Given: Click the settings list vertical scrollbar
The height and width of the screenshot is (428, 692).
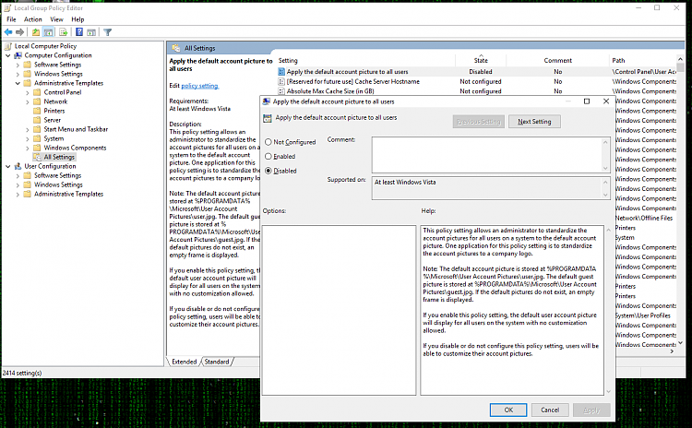Looking at the screenshot, I should point(680,201).
